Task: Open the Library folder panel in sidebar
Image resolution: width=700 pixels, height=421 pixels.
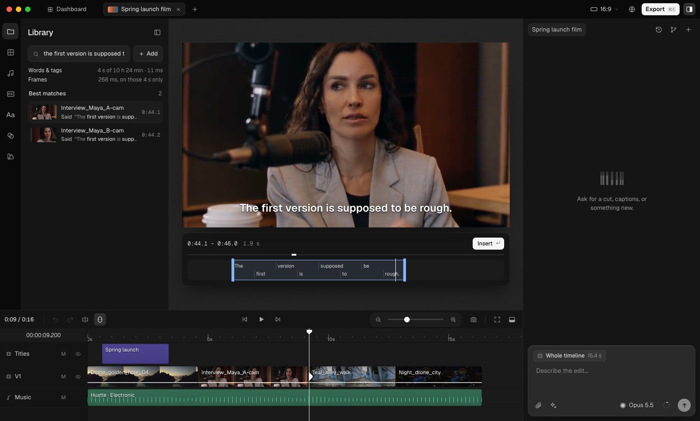Action: [x=11, y=31]
